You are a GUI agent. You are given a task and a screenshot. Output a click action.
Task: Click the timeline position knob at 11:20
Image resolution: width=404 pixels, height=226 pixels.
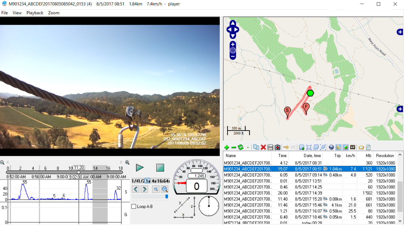coord(79,172)
